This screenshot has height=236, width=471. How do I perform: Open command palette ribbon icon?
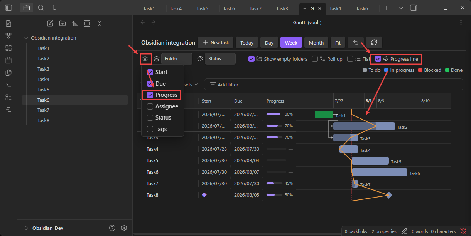click(x=8, y=85)
